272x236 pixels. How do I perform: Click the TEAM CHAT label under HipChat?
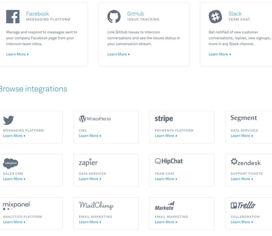pyautogui.click(x=165, y=174)
